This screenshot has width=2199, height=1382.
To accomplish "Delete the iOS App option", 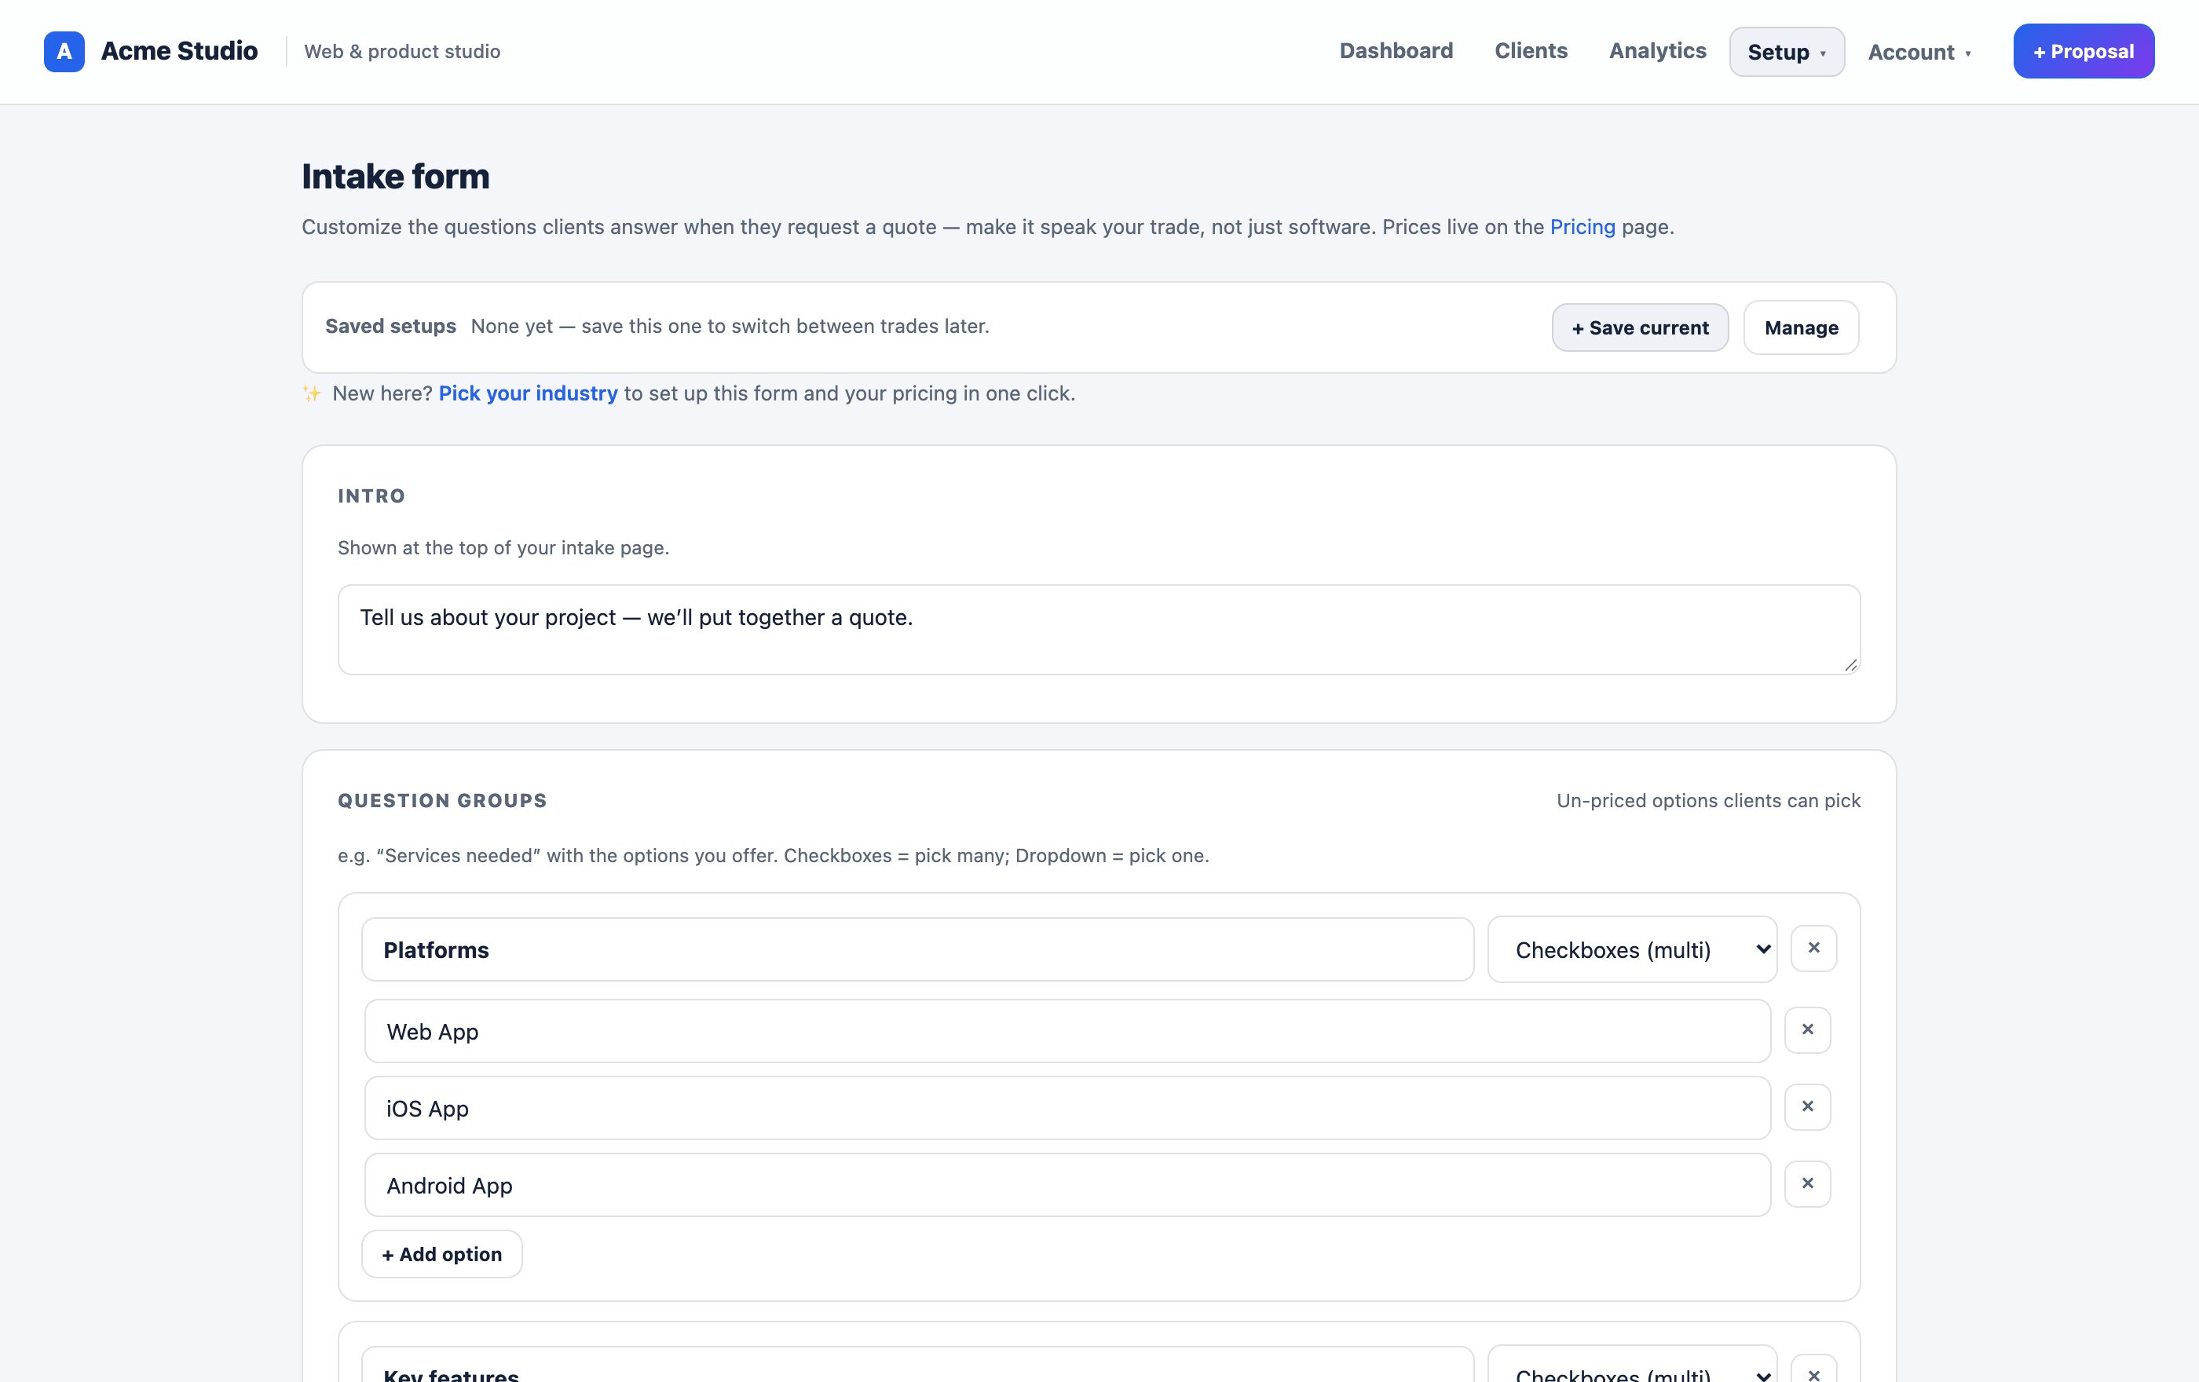I will point(1807,1106).
